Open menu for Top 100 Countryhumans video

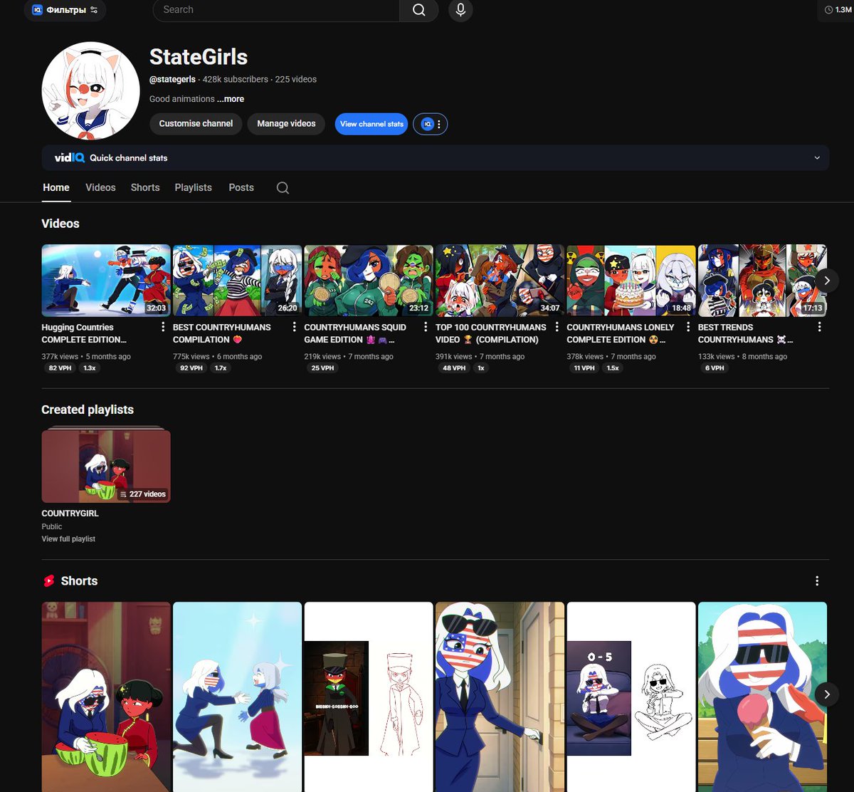(x=557, y=327)
